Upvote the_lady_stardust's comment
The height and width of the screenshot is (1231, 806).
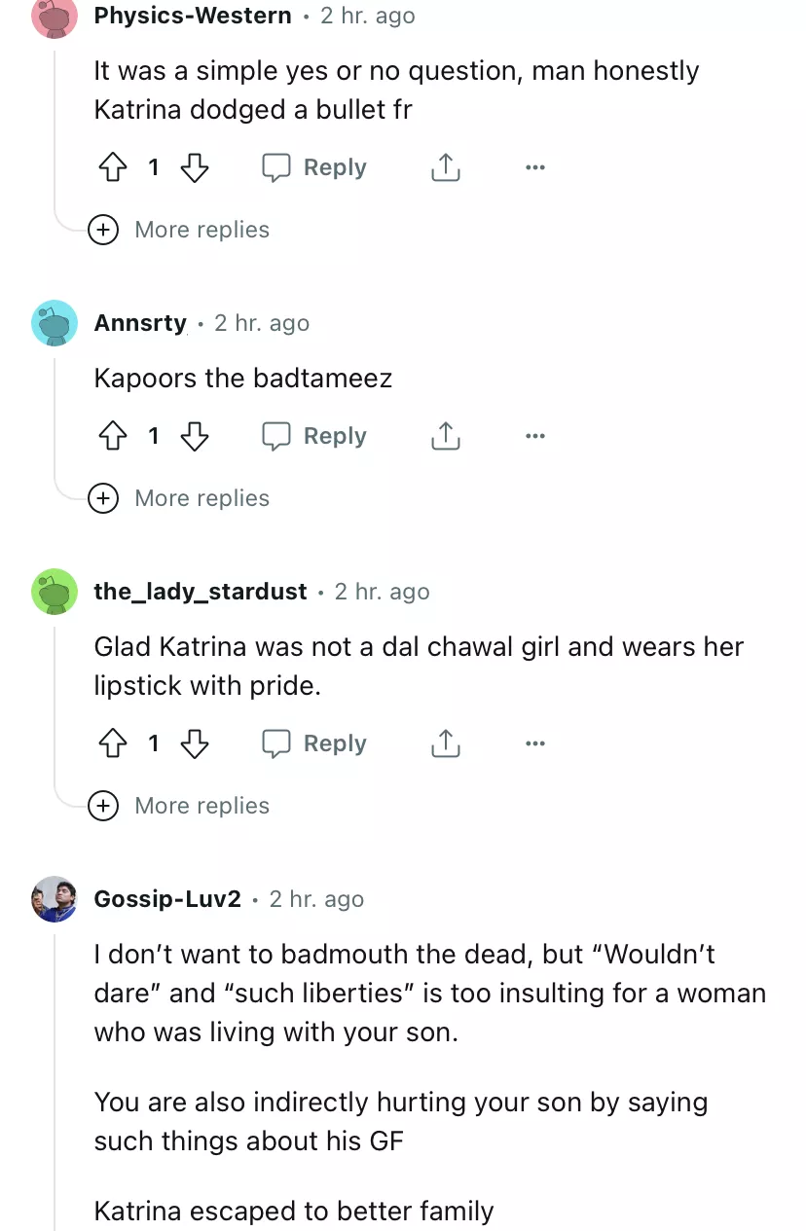coord(114,744)
